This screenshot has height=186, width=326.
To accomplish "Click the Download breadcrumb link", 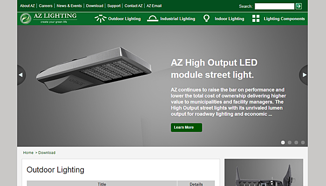I will click(47, 153).
